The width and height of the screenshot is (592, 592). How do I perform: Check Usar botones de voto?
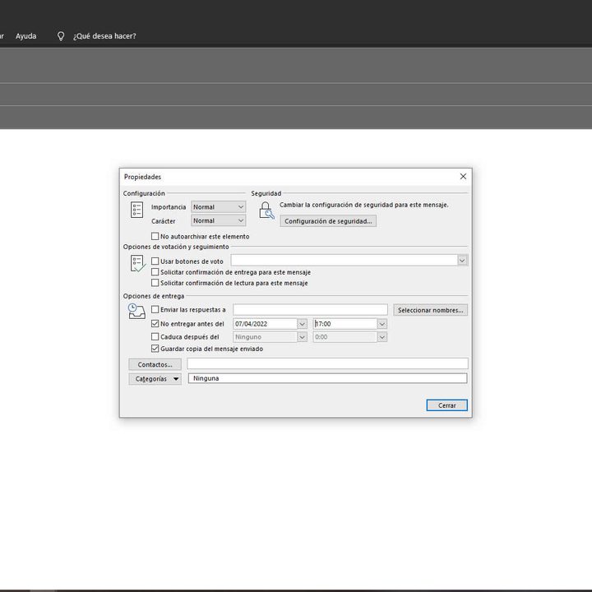coord(155,261)
